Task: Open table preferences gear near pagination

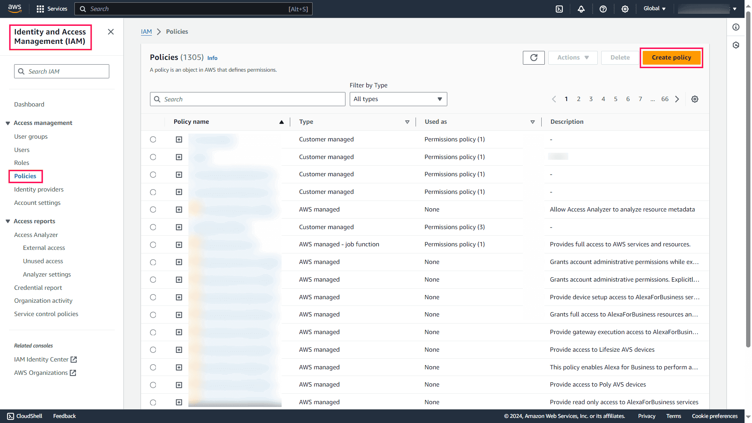Action: click(x=695, y=99)
